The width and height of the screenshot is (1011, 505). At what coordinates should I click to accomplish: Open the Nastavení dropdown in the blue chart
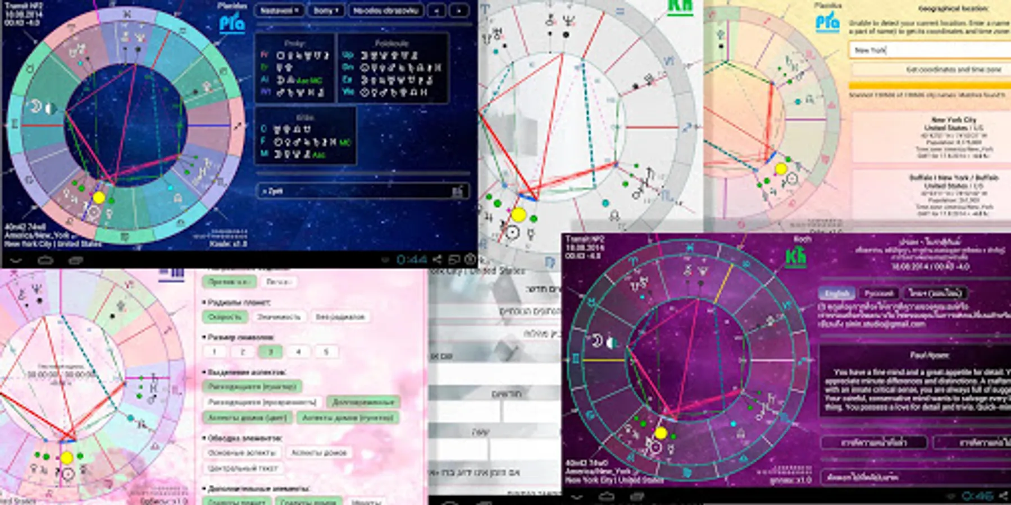279,11
